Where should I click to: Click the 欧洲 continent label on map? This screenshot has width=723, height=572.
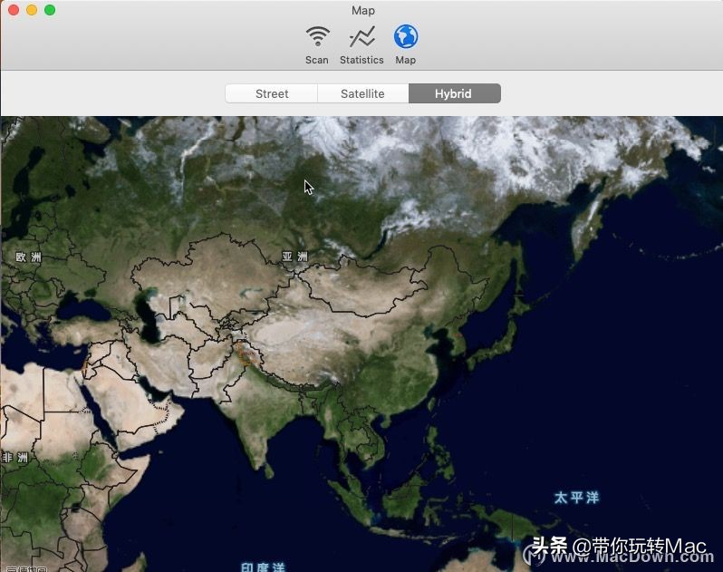tap(29, 257)
